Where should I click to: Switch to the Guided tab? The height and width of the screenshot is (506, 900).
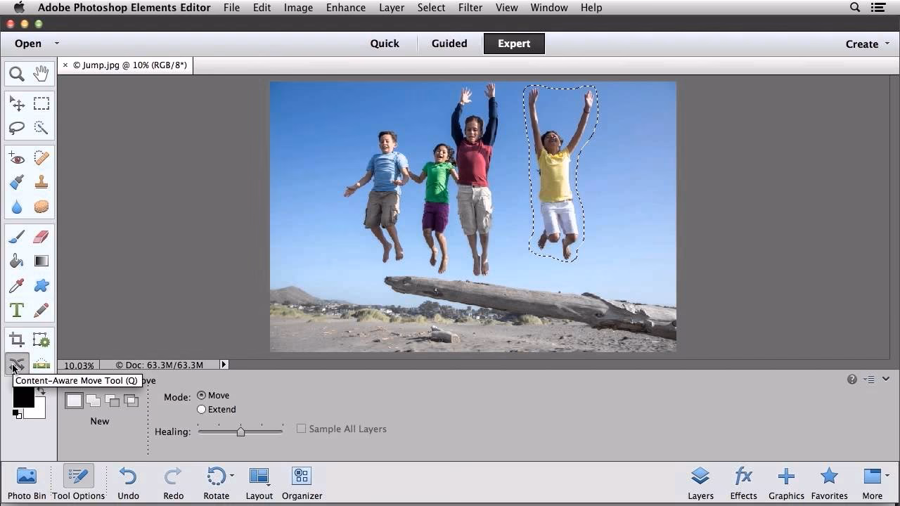(x=449, y=43)
